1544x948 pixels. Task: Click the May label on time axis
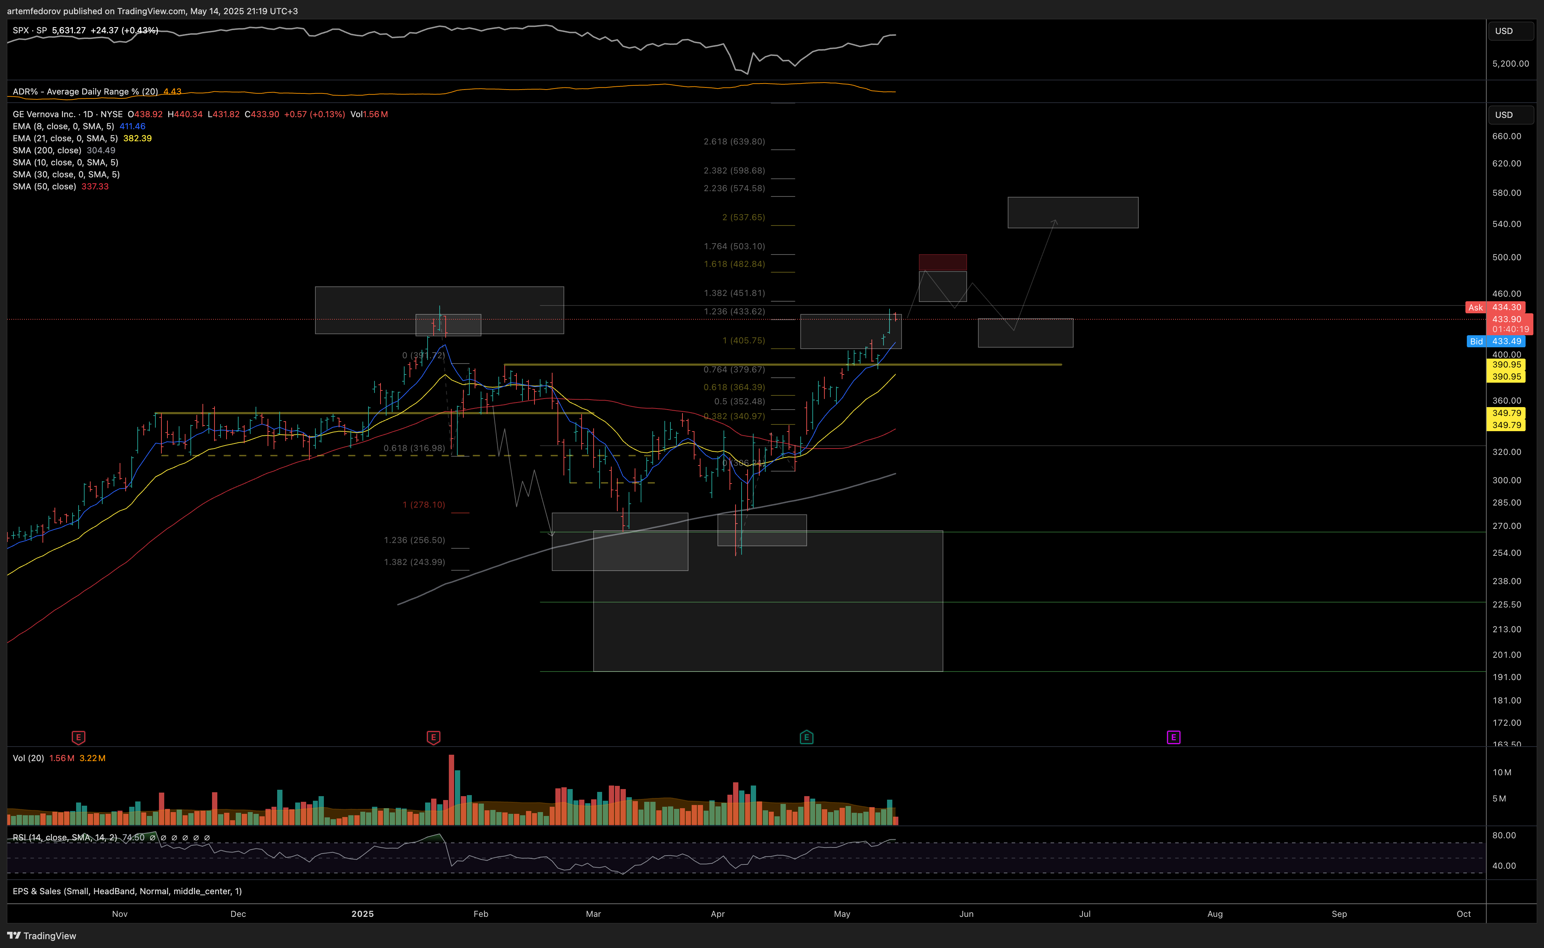click(842, 914)
